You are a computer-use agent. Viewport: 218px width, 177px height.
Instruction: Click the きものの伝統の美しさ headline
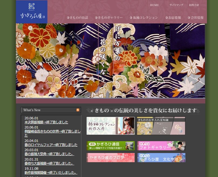pos(143,110)
